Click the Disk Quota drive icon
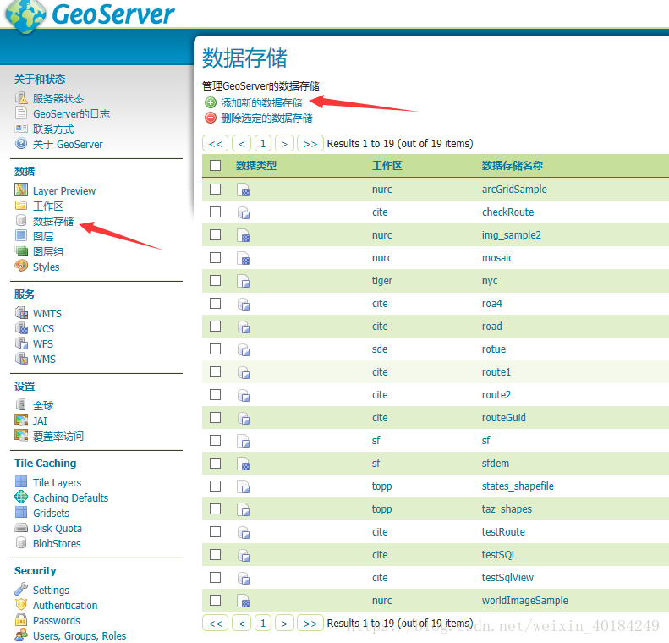 [21, 528]
